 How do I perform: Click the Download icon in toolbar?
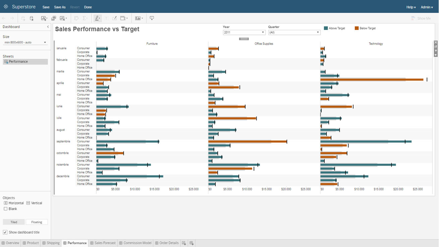click(x=152, y=18)
